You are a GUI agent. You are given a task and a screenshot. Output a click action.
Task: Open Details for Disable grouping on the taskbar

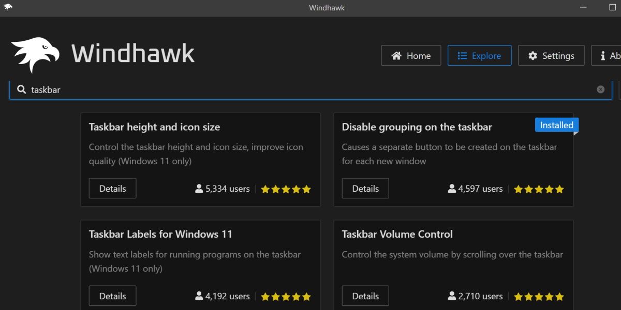click(365, 188)
